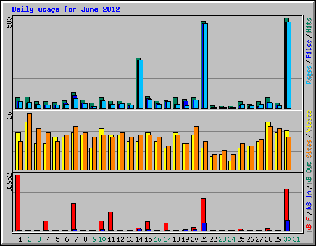
Task: Click day label 21 on the x-axis
Action: pos(204,239)
